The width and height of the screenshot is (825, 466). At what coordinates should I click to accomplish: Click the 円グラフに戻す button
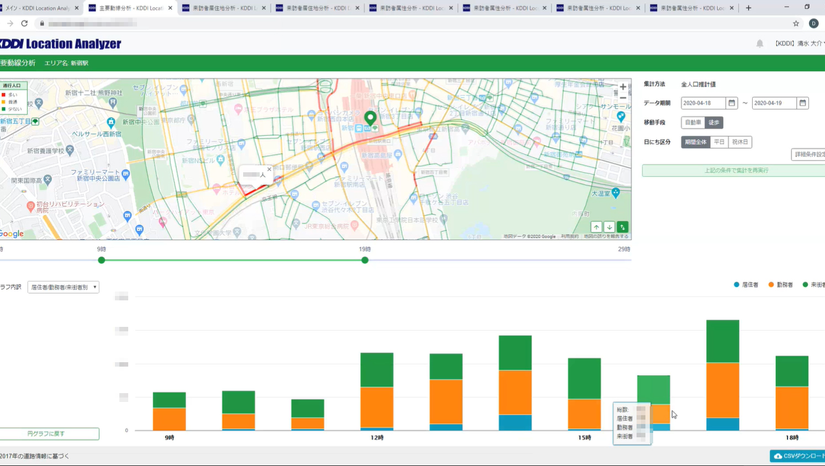(x=46, y=434)
